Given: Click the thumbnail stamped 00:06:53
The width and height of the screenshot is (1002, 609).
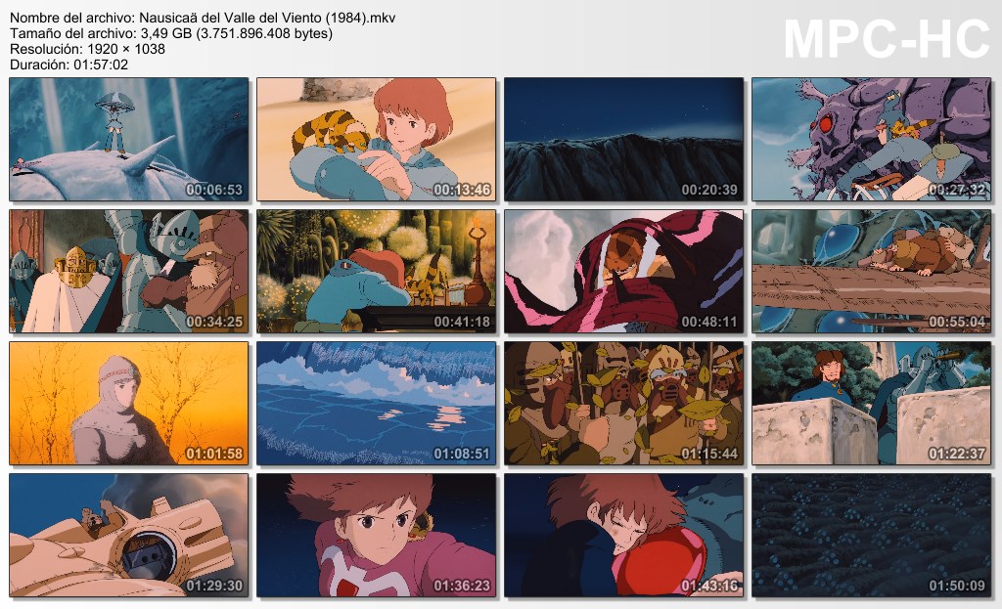Looking at the screenshot, I should coord(129,139).
